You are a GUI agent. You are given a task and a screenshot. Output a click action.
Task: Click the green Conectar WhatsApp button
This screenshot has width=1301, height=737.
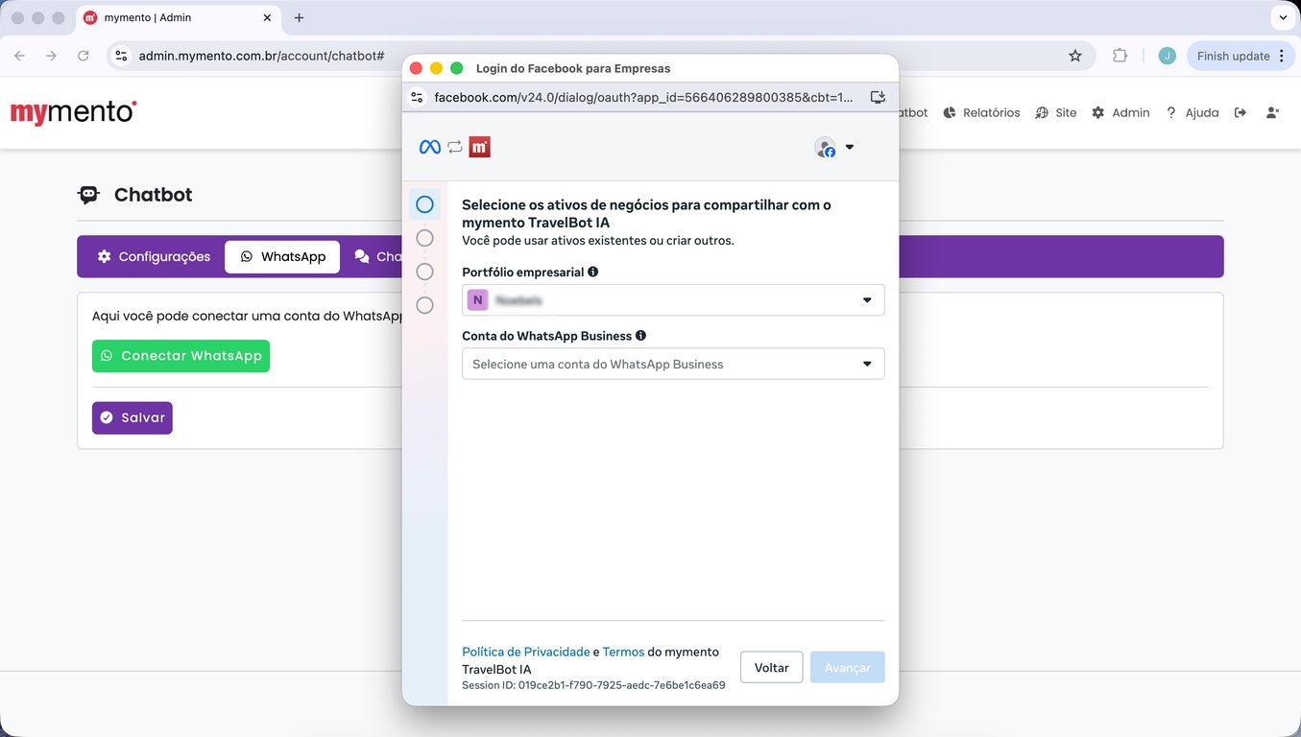tap(181, 356)
